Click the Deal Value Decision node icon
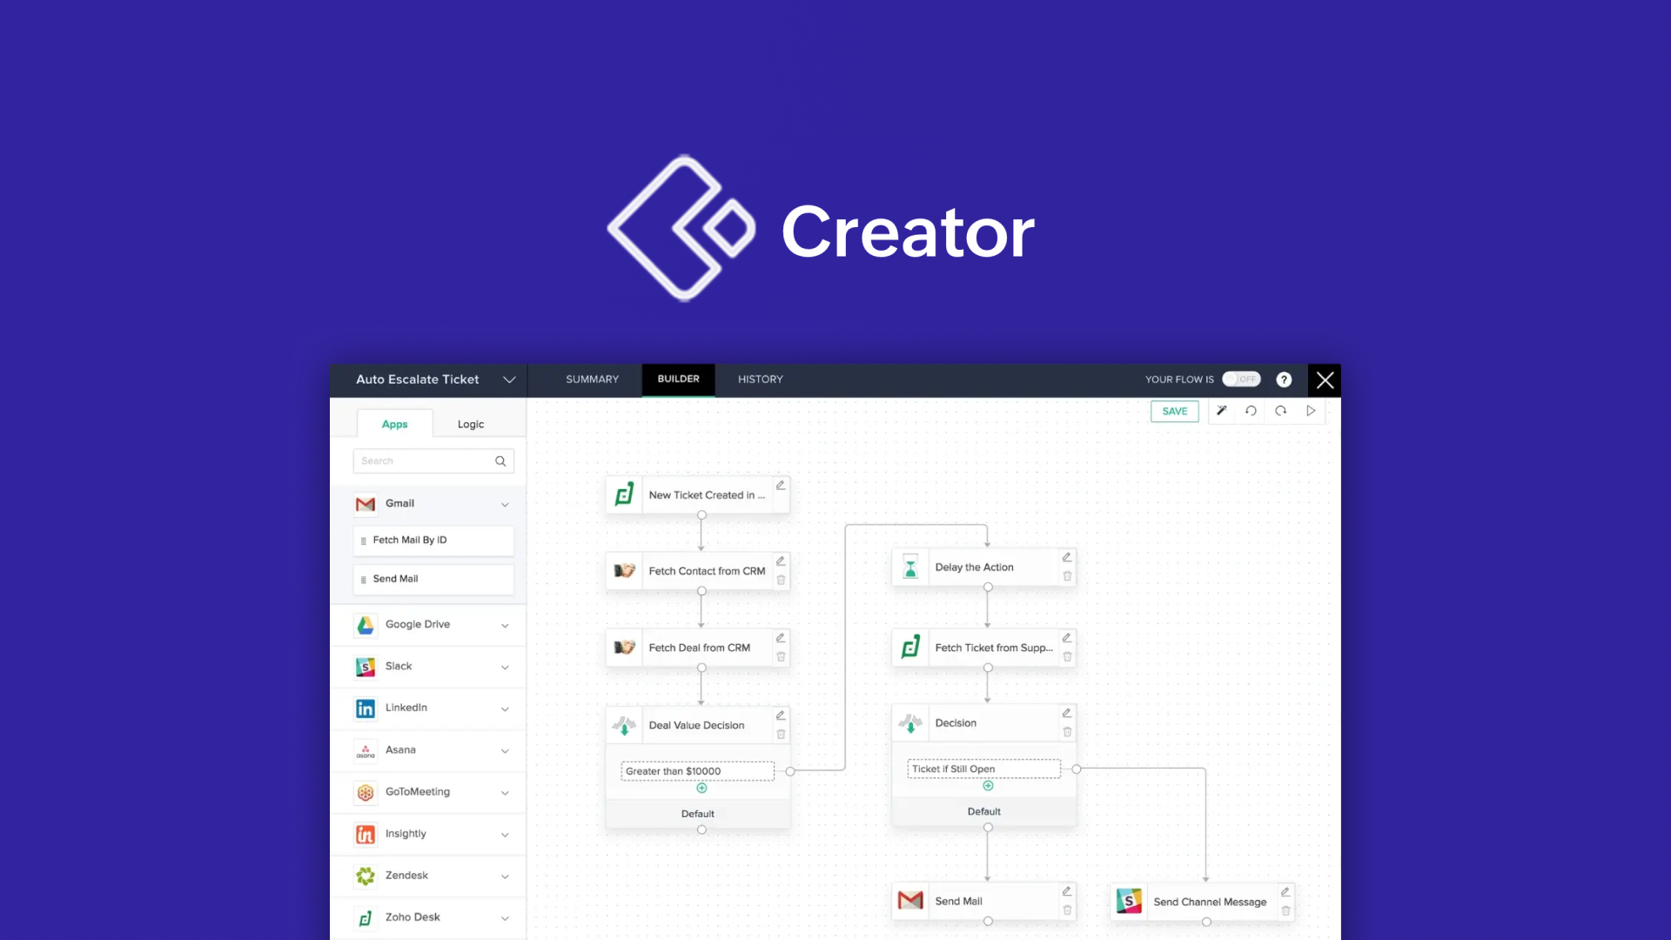This screenshot has height=940, width=1671. [624, 723]
